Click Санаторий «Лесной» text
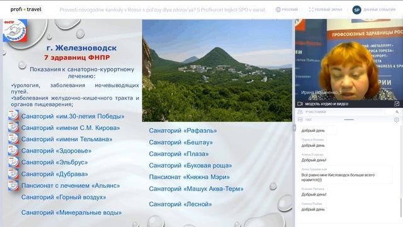The image size is (403, 227). point(180,204)
